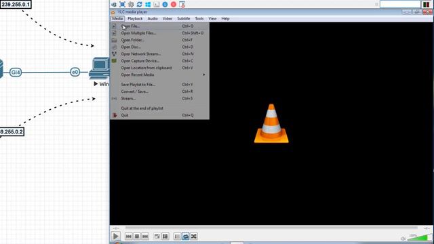Click the VLC Play button
Image resolution: width=434 pixels, height=244 pixels.
pyautogui.click(x=116, y=237)
